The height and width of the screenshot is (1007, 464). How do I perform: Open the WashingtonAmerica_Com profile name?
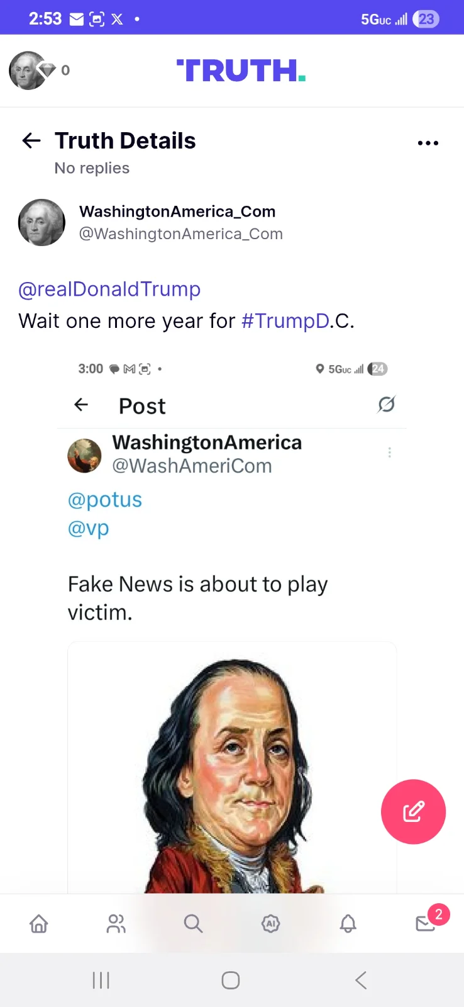177,211
